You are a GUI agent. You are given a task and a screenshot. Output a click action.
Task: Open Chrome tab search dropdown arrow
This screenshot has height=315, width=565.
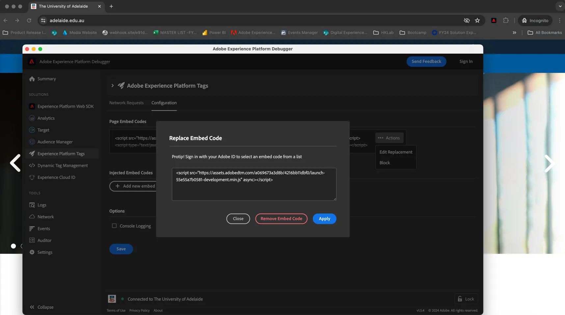(x=560, y=6)
